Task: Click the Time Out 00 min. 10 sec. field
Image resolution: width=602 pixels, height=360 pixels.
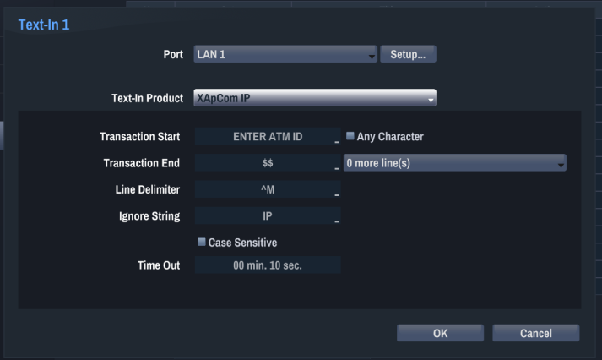Action: (268, 265)
